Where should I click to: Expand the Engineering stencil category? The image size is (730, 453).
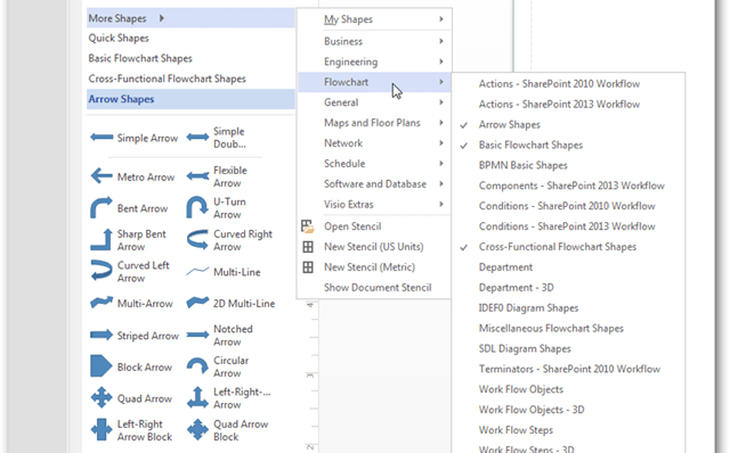point(374,62)
